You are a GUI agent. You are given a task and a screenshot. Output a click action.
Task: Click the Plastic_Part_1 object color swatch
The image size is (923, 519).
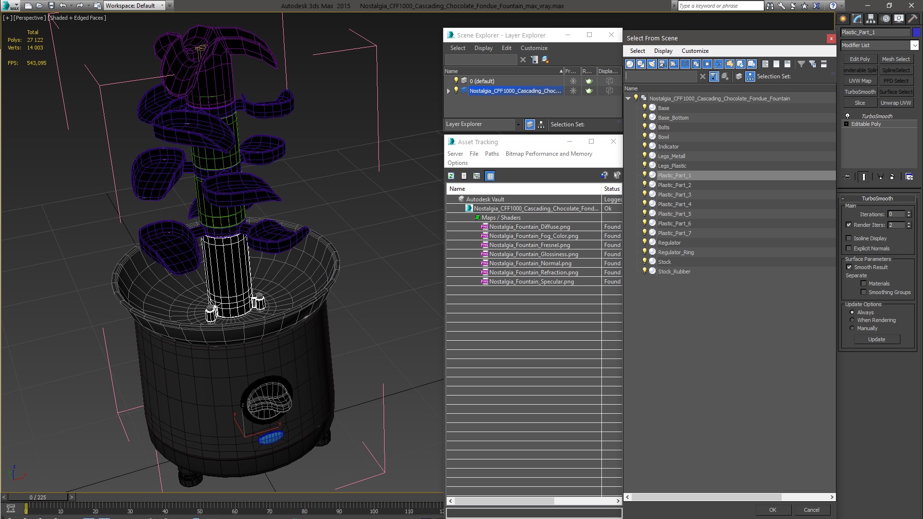[916, 32]
